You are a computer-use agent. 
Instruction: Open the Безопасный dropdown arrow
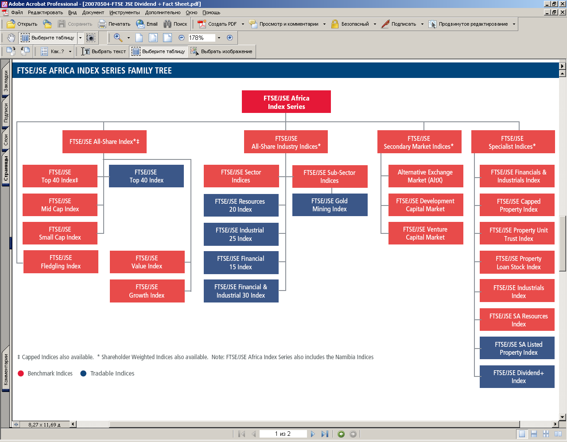pyautogui.click(x=375, y=24)
